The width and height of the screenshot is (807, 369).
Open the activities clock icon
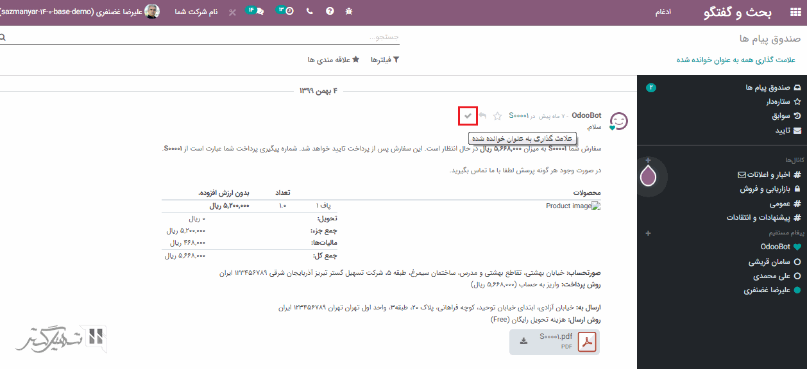285,11
